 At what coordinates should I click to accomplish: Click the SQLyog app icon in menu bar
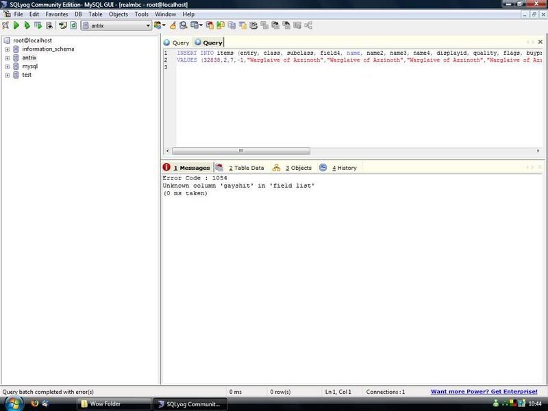coord(7,14)
